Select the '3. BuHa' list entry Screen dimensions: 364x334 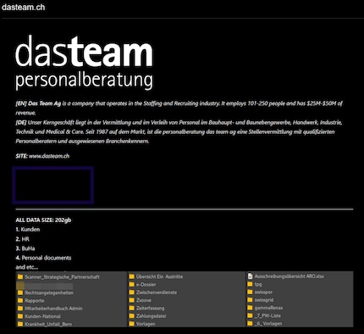point(25,248)
